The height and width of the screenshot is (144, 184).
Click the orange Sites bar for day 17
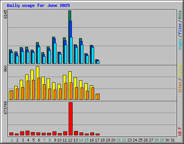[98, 97]
